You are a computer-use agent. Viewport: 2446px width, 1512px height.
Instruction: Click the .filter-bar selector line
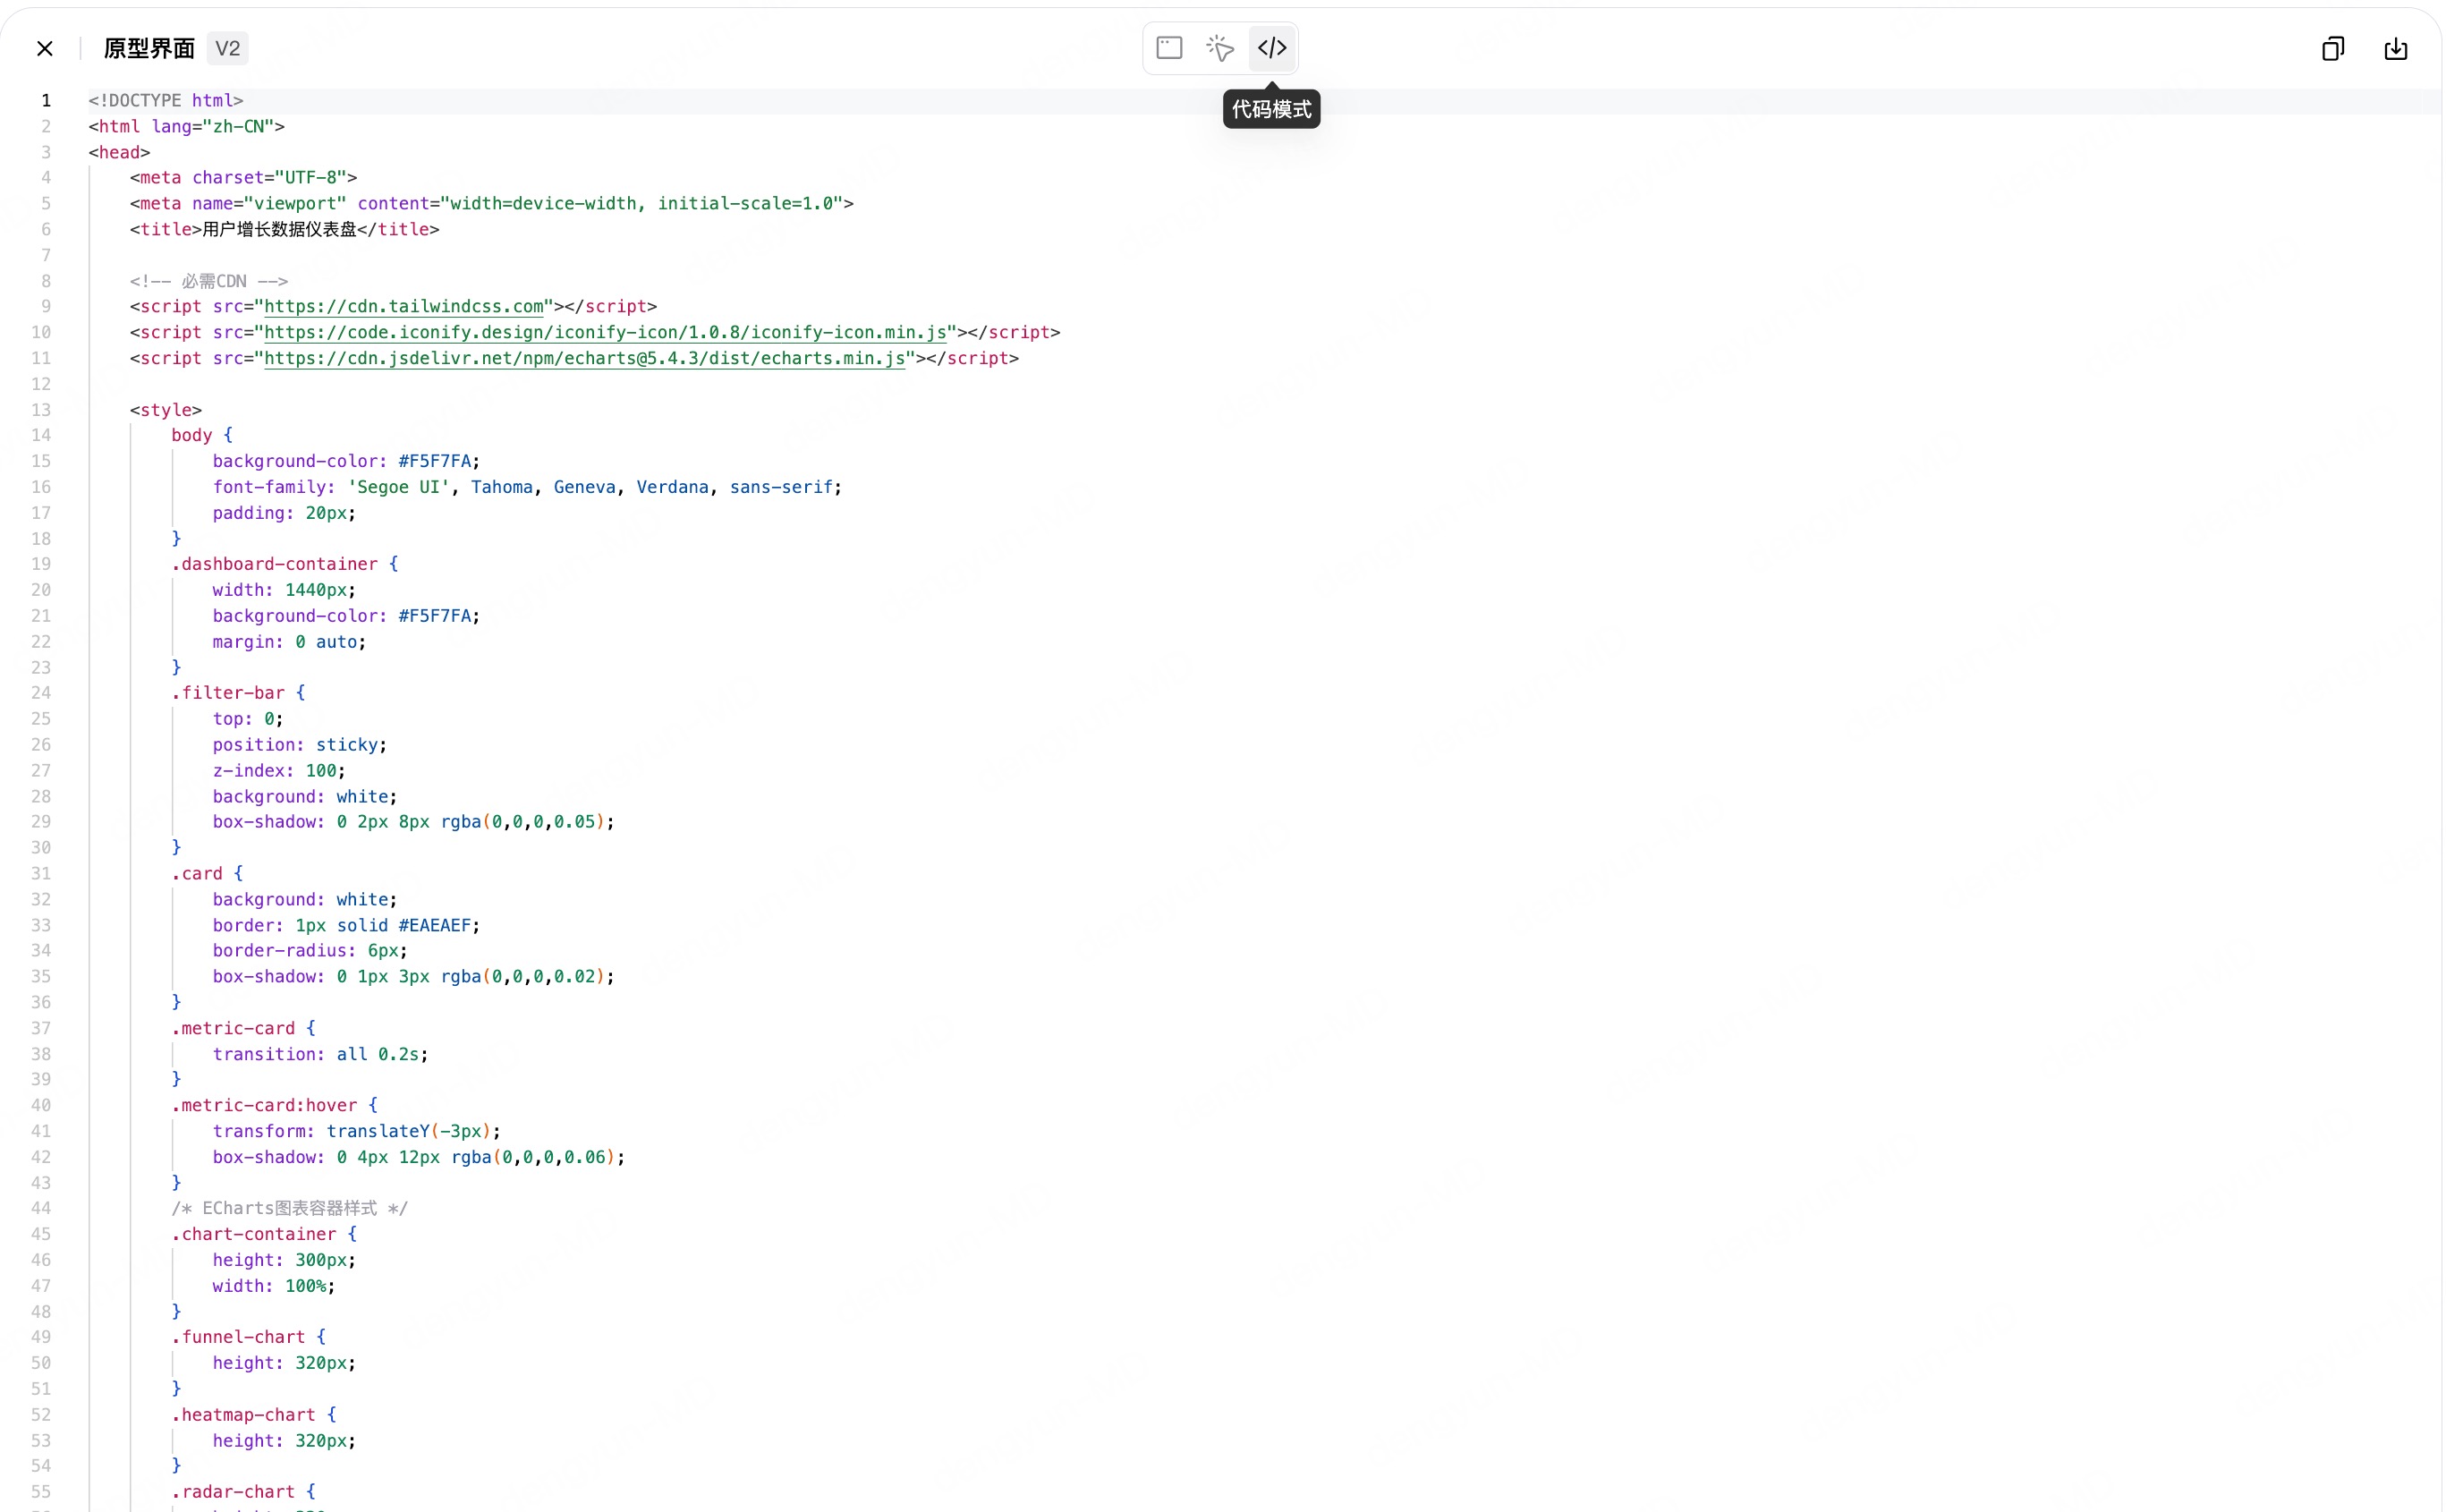pos(238,693)
